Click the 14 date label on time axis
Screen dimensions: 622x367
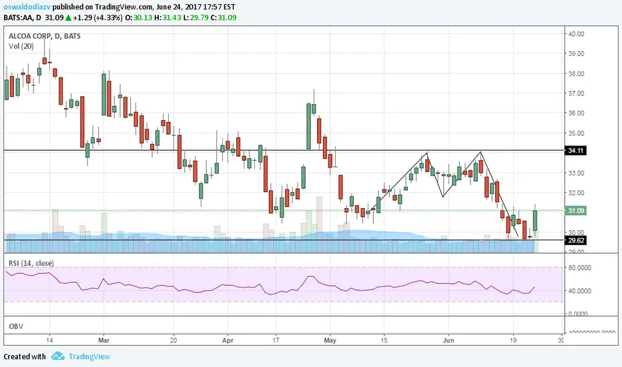pyautogui.click(x=49, y=340)
